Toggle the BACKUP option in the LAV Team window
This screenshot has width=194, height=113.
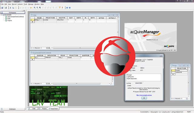[x=58, y=96]
